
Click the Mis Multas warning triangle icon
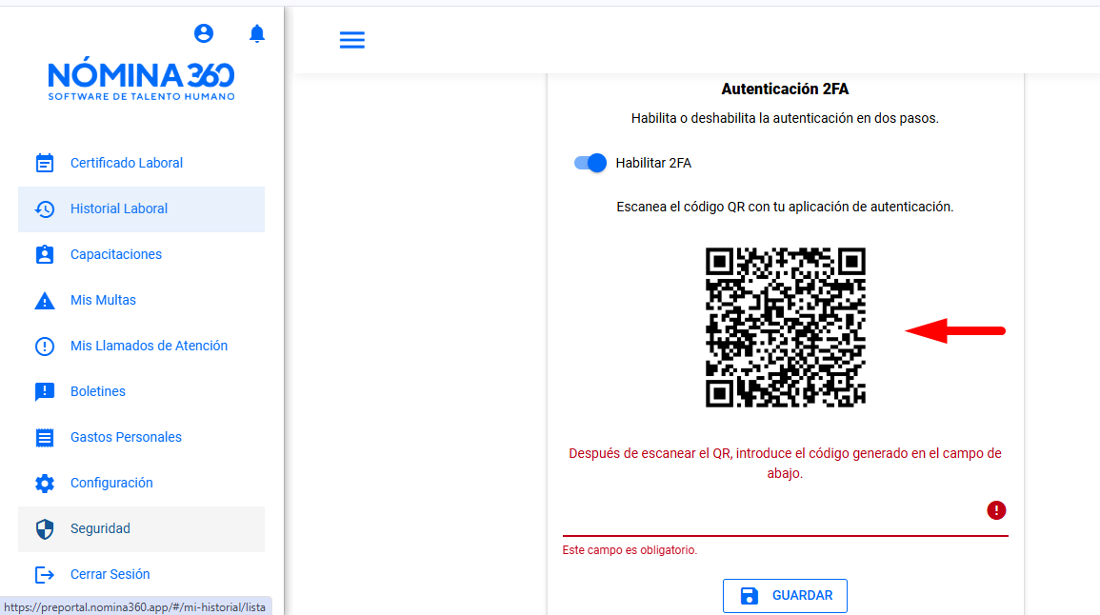pos(44,301)
